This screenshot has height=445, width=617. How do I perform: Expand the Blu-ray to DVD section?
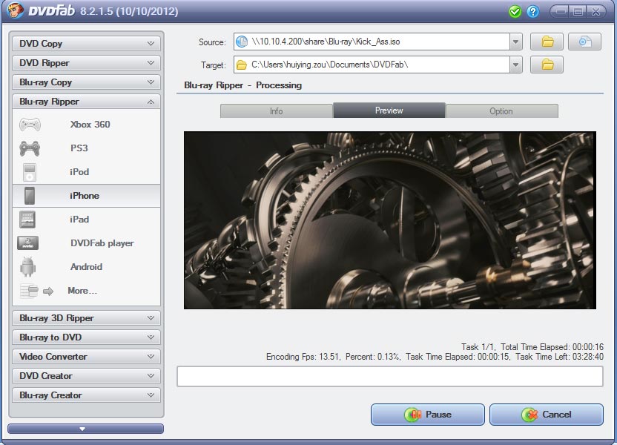point(86,337)
